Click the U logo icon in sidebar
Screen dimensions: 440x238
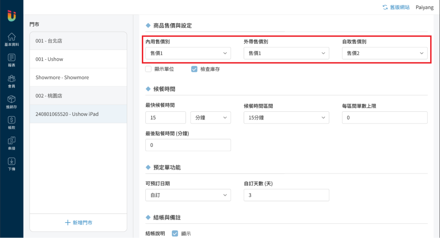click(x=12, y=15)
